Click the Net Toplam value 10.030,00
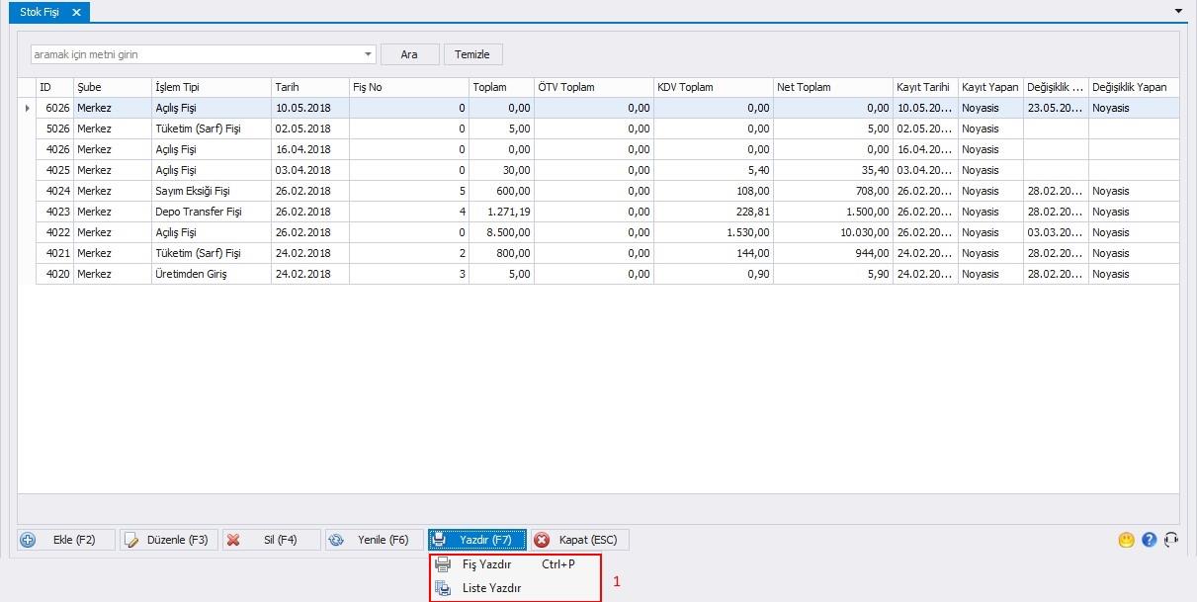The image size is (1197, 602). [x=833, y=232]
